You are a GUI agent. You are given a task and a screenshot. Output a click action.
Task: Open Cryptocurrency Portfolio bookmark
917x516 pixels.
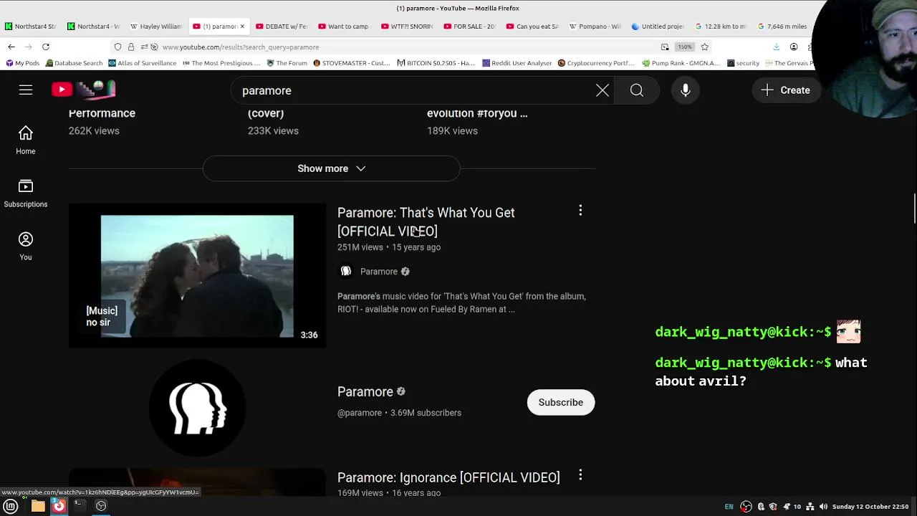[x=597, y=63]
